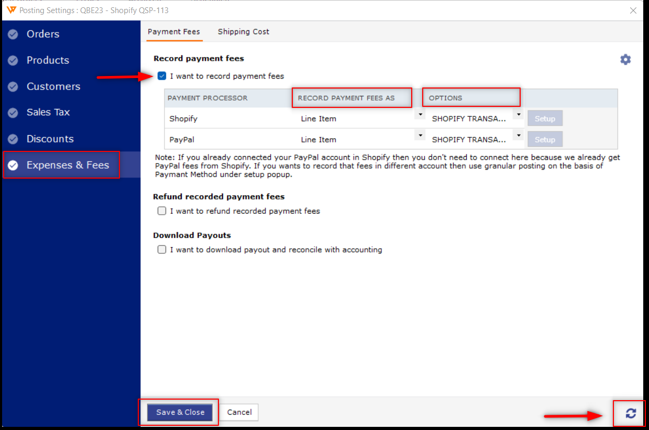This screenshot has height=430, width=649.
Task: Enable download payout and reconcile checkbox
Action: [x=162, y=250]
